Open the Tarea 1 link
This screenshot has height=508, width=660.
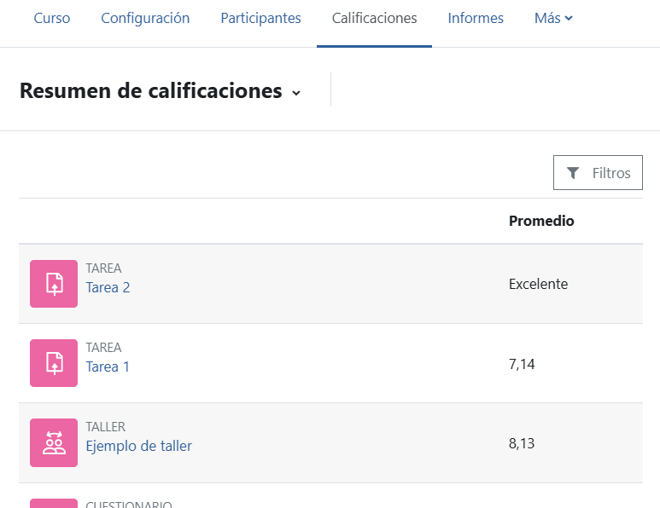click(x=108, y=367)
